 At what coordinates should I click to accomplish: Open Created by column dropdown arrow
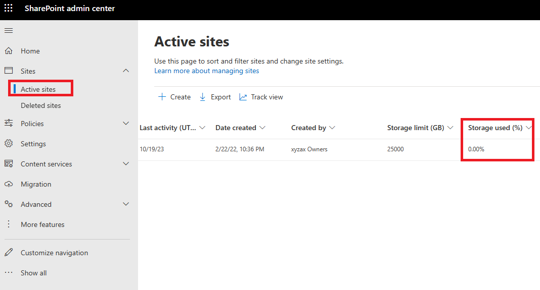pyautogui.click(x=332, y=128)
